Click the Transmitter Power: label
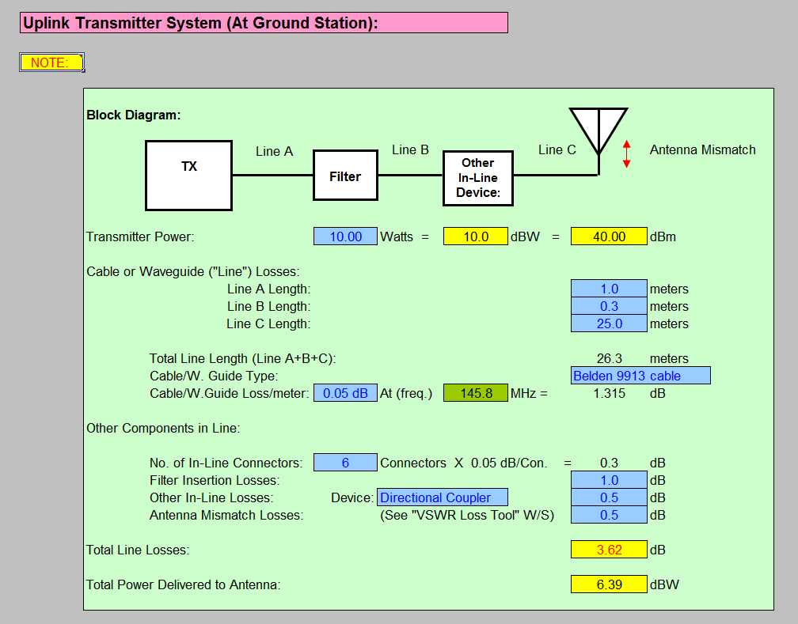This screenshot has width=798, height=624. pos(140,237)
